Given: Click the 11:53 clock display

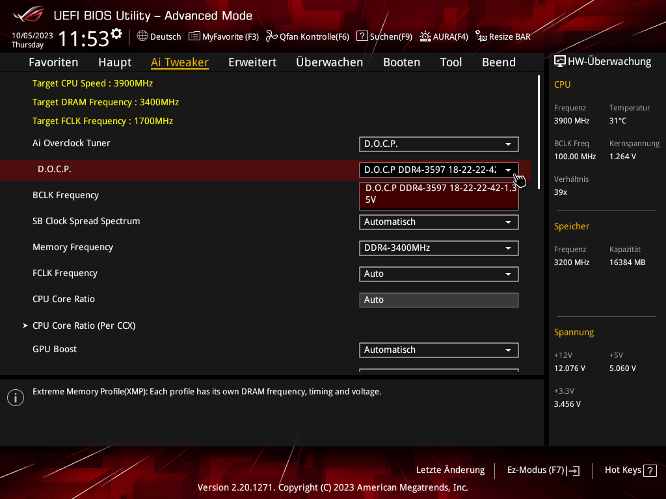Looking at the screenshot, I should click(x=84, y=39).
